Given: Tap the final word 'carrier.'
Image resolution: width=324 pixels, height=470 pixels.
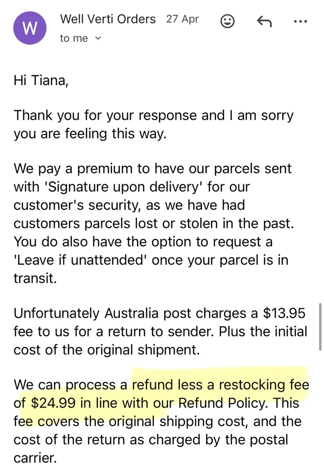Looking at the screenshot, I should [x=35, y=458].
